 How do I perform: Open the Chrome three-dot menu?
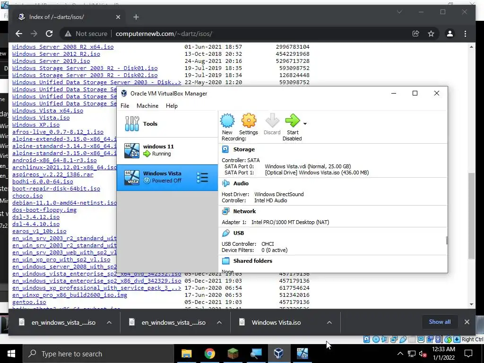(x=465, y=34)
